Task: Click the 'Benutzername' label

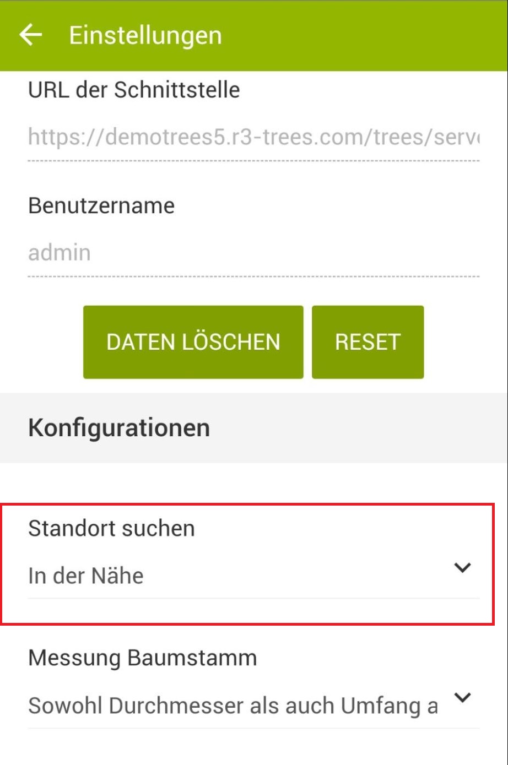Action: pos(101,205)
